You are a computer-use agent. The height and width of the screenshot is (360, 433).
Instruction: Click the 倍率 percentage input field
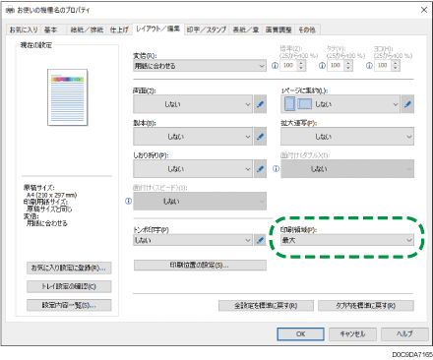pyautogui.click(x=288, y=66)
